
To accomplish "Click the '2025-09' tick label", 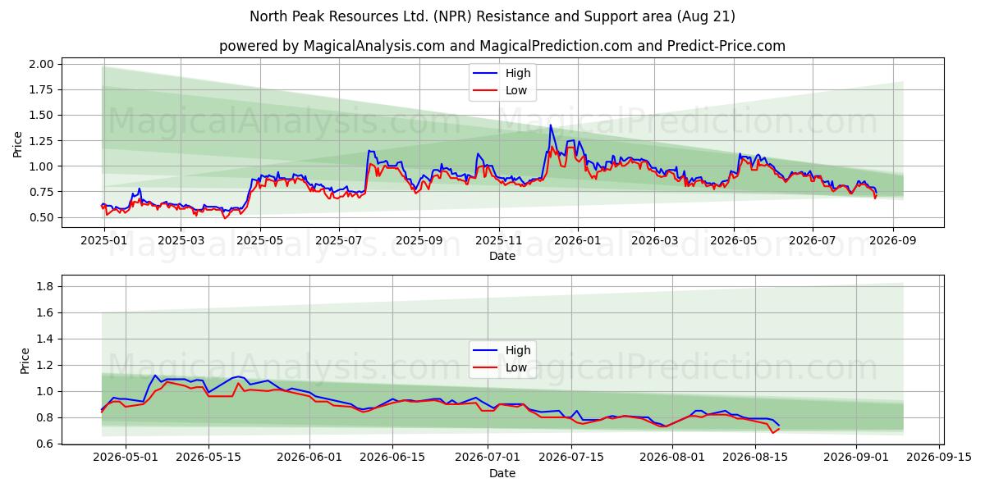I will [419, 241].
